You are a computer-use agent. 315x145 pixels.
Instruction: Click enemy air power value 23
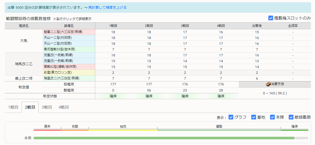[185, 90]
